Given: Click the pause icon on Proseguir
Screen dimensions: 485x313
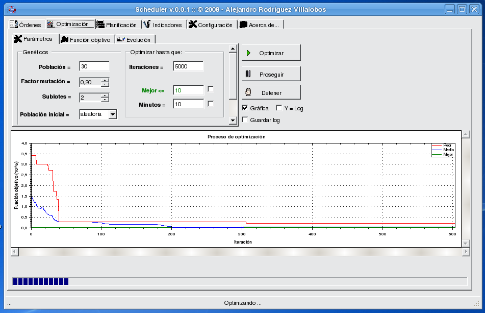Looking at the screenshot, I should tap(248, 74).
